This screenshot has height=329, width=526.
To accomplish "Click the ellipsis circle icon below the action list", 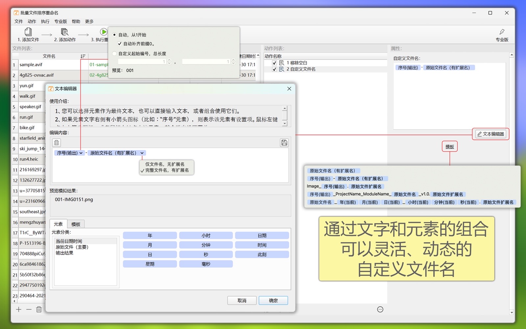I will (x=380, y=309).
